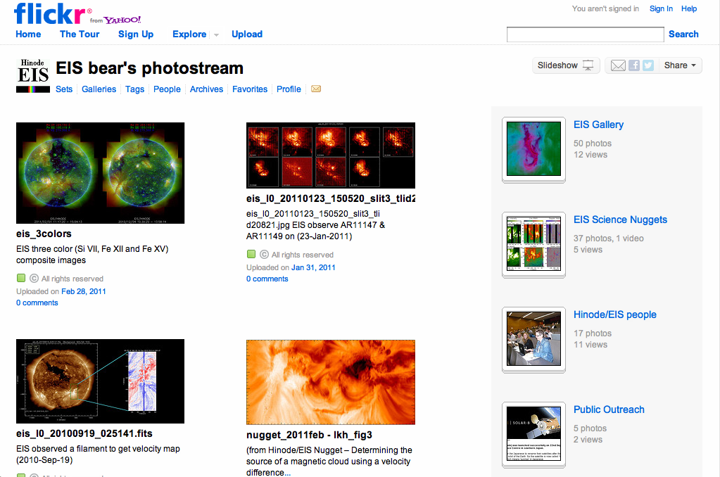This screenshot has height=477, width=720.
Task: Switch to the Galleries view
Action: (x=99, y=89)
